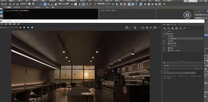This screenshot has width=208, height=102.
Task: Click the undo arrow in the main toolbar
Action: pos(2,4)
